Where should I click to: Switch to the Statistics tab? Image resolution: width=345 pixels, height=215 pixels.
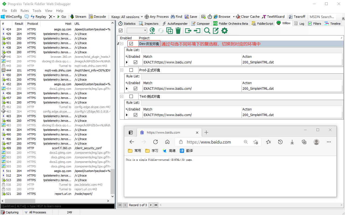click(127, 24)
